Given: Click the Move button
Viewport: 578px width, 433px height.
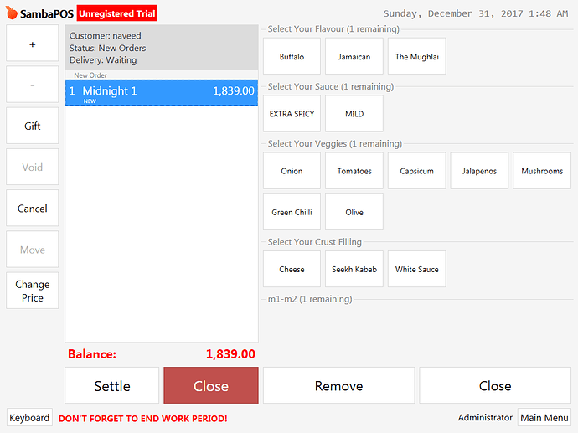Looking at the screenshot, I should pyautogui.click(x=33, y=250).
